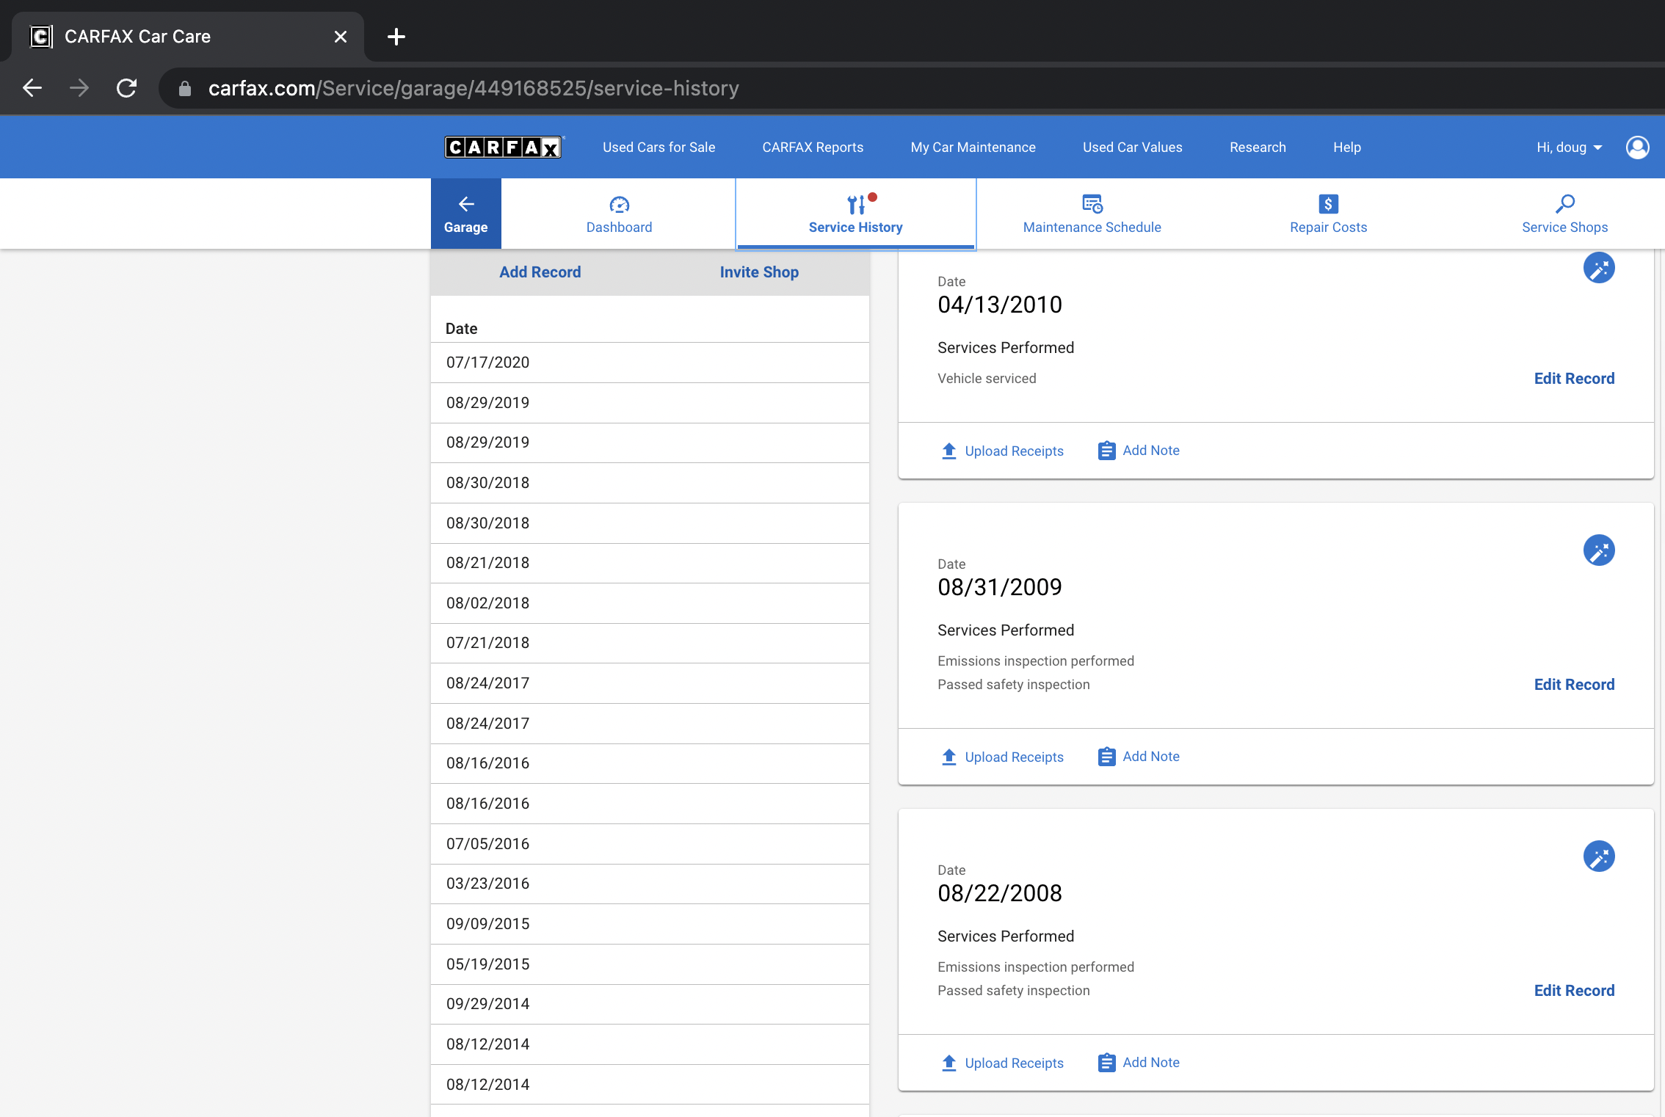
Task: Edit Record for 04/13/2010
Action: (x=1575, y=379)
